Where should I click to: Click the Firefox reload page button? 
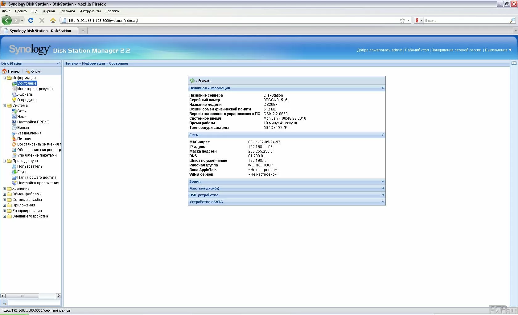pos(31,21)
